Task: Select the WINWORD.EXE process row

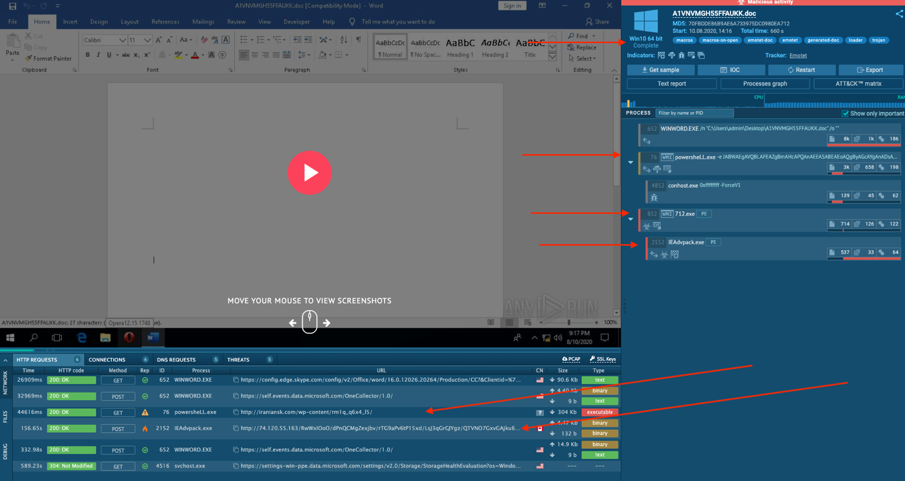Action: click(x=770, y=134)
